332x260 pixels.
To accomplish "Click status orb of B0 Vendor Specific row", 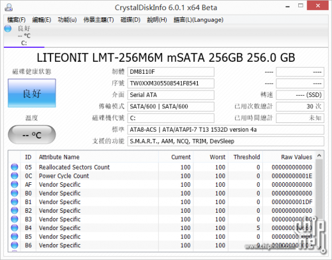I will (x=15, y=193).
